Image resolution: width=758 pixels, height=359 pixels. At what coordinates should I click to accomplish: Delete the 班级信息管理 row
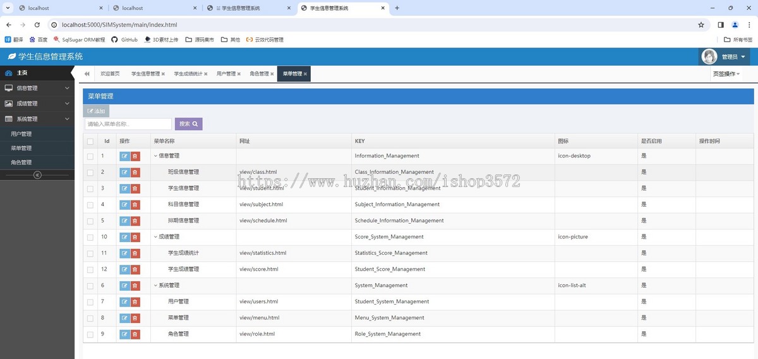click(135, 173)
